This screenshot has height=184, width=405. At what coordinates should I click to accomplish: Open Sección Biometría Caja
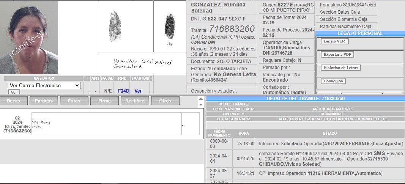click(x=344, y=19)
